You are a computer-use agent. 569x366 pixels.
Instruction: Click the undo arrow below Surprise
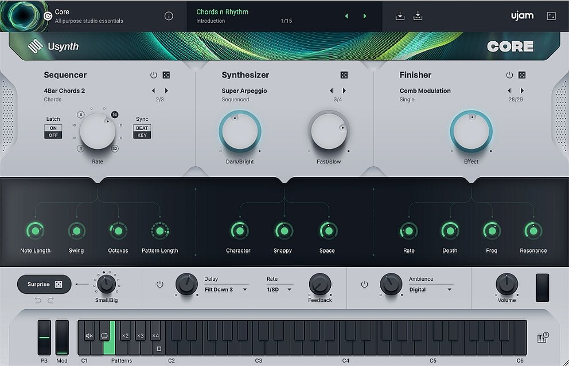coord(38,300)
